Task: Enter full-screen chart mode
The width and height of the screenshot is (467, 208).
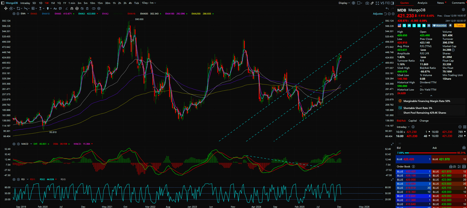Action: tap(377, 3)
